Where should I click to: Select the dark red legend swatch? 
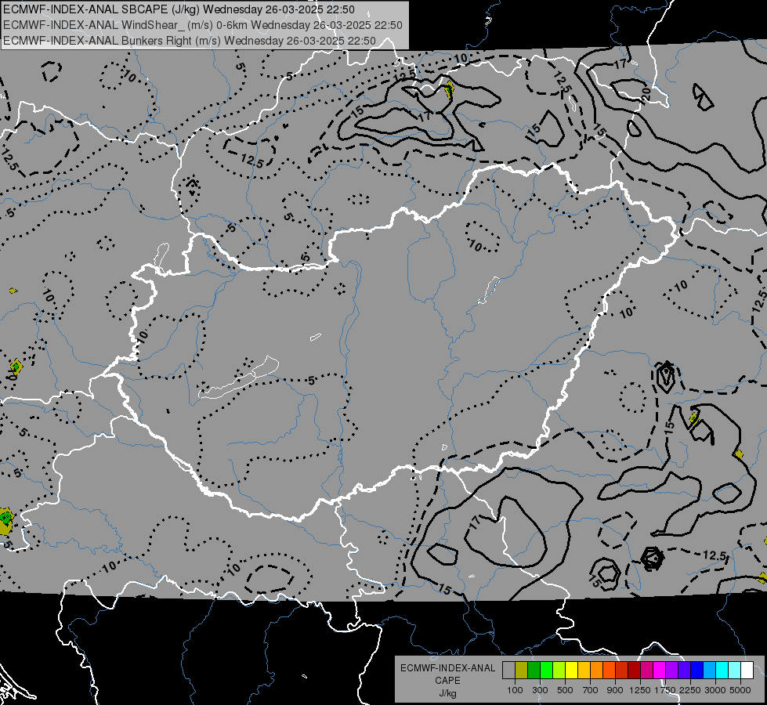[635, 671]
